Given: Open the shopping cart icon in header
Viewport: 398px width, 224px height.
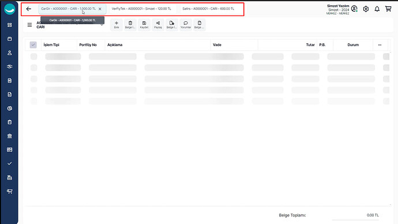Looking at the screenshot, I should [388, 9].
